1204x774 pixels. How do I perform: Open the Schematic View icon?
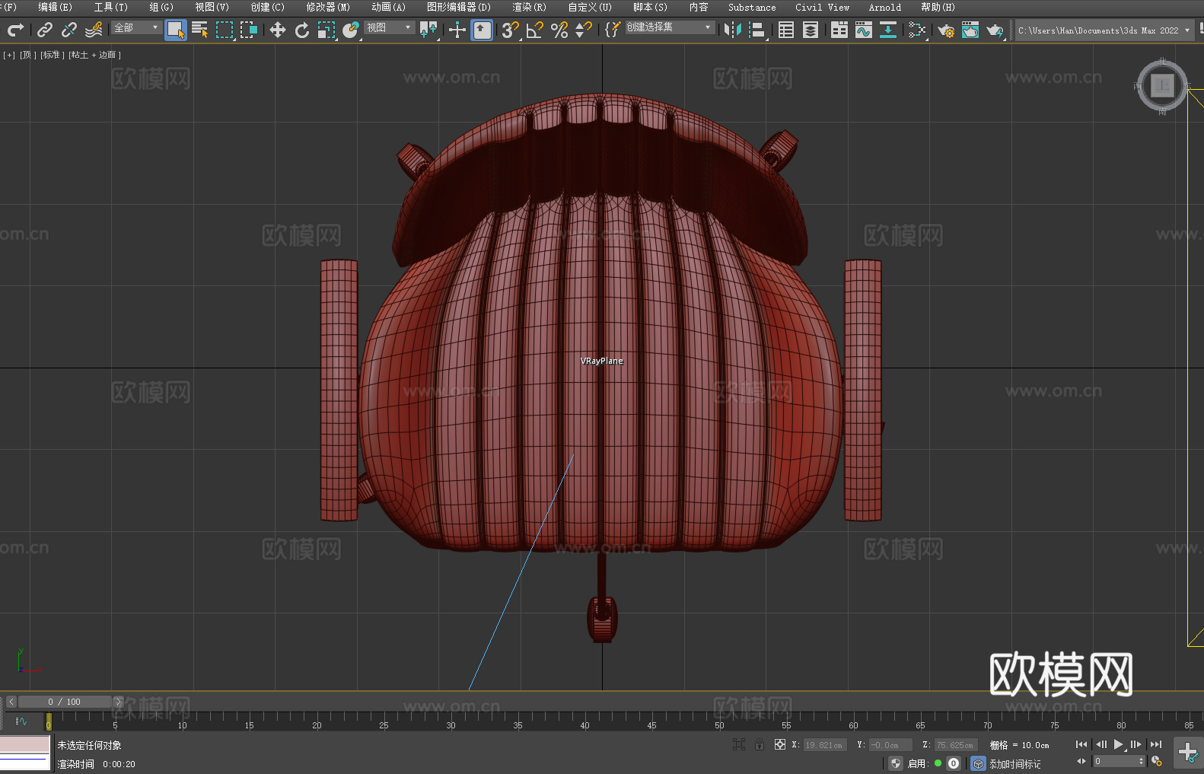917,30
